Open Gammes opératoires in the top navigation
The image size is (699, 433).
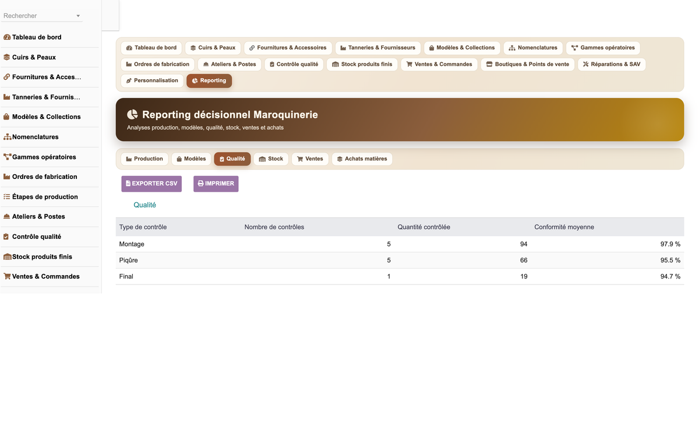[603, 48]
